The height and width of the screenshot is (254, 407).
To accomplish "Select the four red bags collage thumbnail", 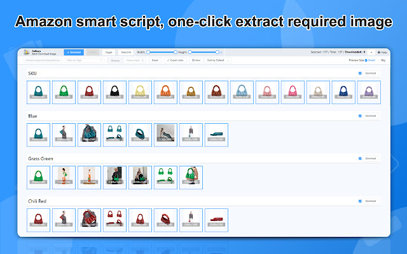I will click(114, 220).
